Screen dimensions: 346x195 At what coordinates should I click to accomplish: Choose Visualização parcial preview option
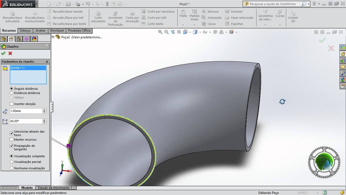[x=12, y=162]
